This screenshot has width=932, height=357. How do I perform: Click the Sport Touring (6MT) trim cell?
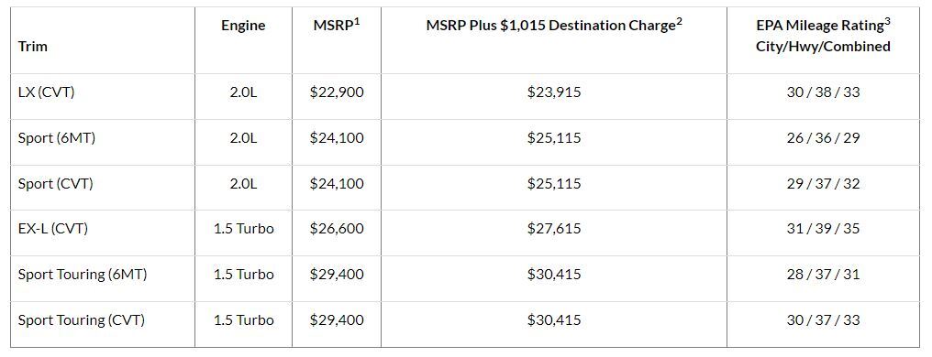point(82,275)
